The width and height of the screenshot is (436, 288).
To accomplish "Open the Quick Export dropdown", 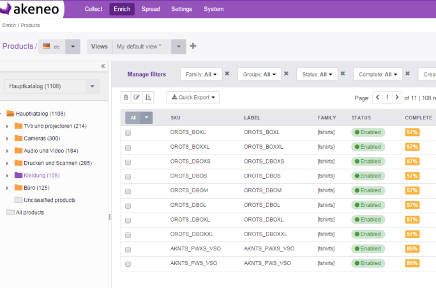I will [x=193, y=98].
